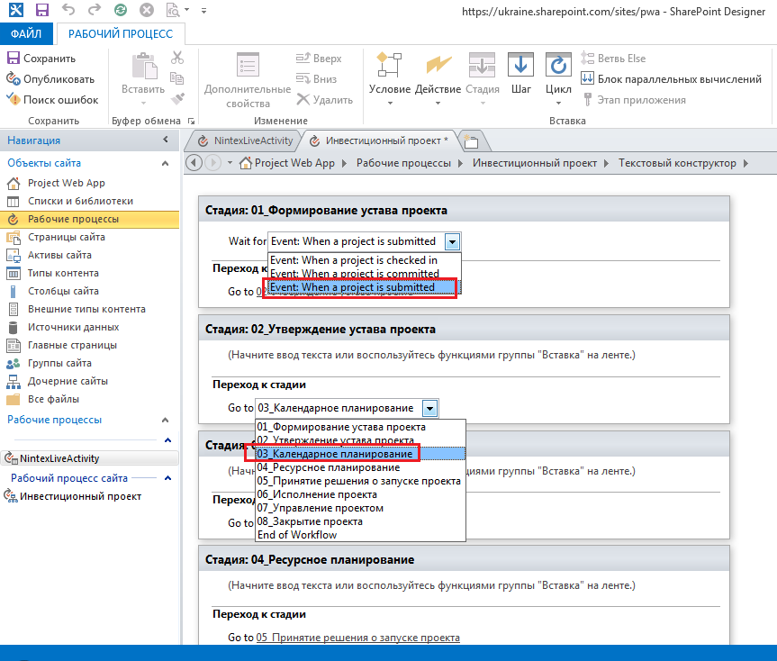Click the breadcrumb Forward arrow button
Viewport: 777px width, 661px height.
click(x=213, y=162)
